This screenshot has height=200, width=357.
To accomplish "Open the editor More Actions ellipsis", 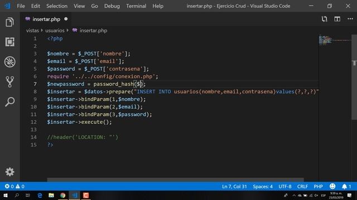I will (x=350, y=19).
